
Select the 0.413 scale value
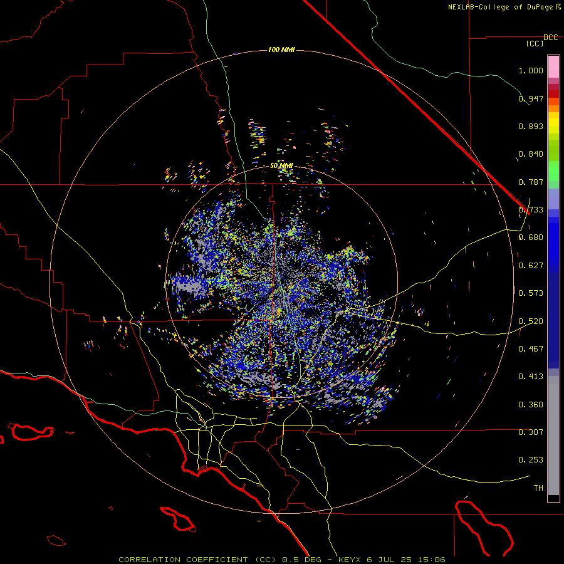tap(531, 377)
